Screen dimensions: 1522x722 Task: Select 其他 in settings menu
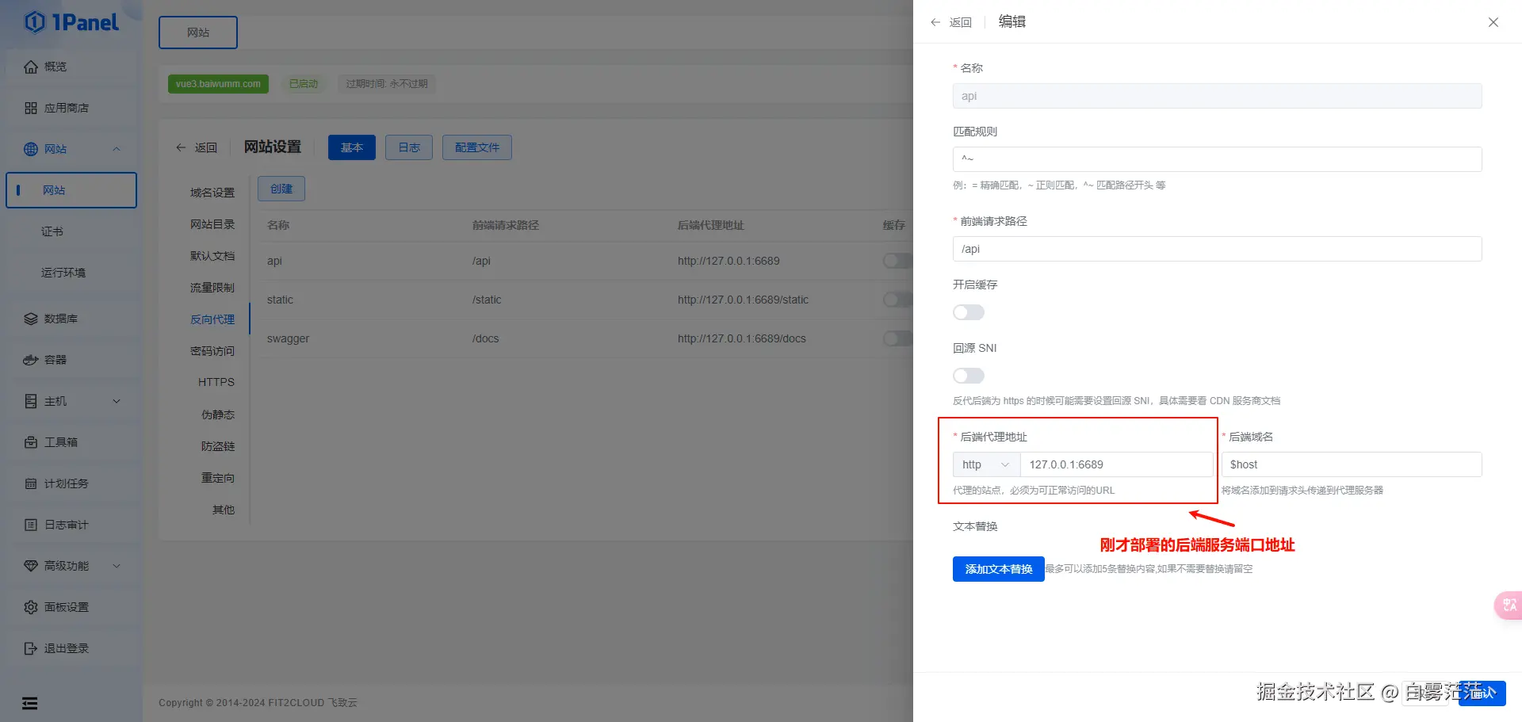click(224, 510)
